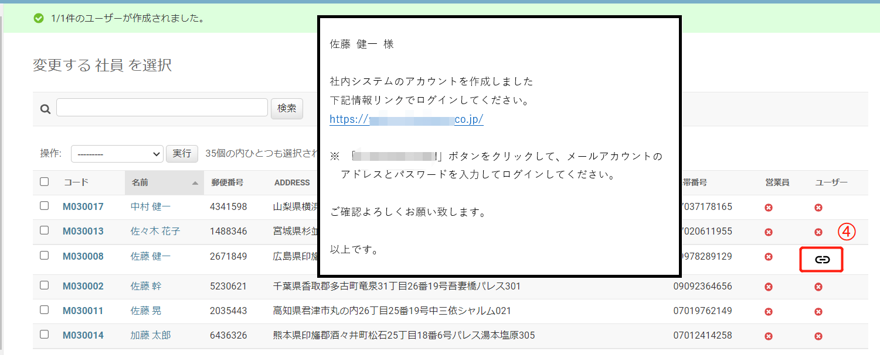
Task: Click red X 営業員 icon for 佐々木 花子
Action: click(769, 232)
